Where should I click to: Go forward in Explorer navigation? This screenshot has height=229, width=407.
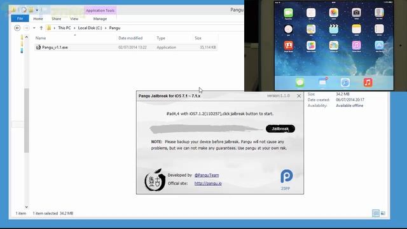27,28
